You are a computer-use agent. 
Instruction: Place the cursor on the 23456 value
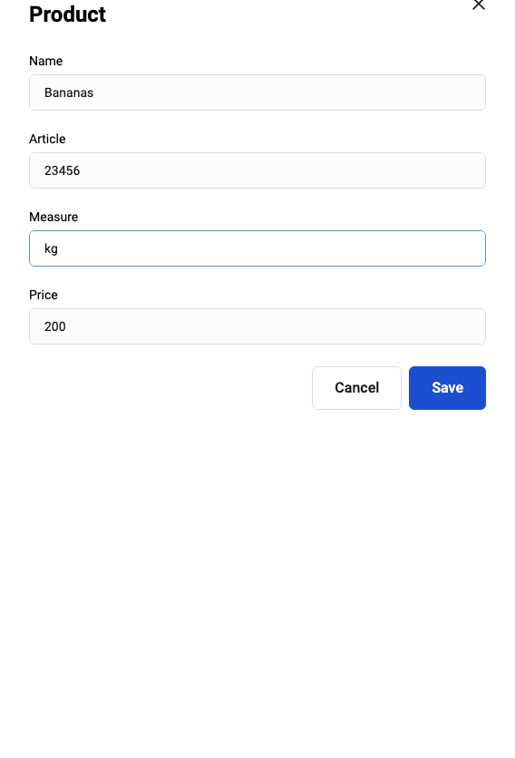click(62, 170)
